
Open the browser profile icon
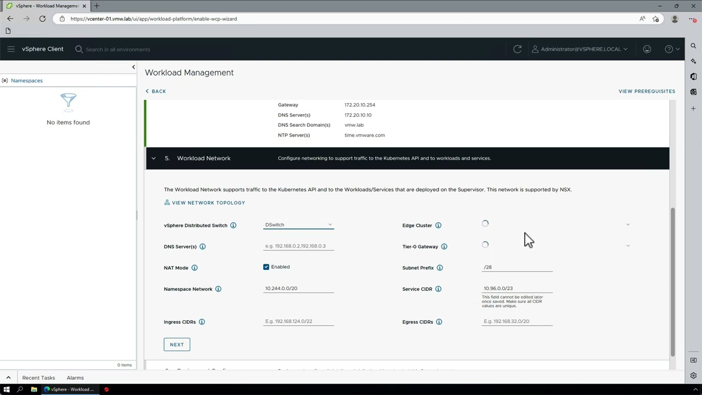675,19
